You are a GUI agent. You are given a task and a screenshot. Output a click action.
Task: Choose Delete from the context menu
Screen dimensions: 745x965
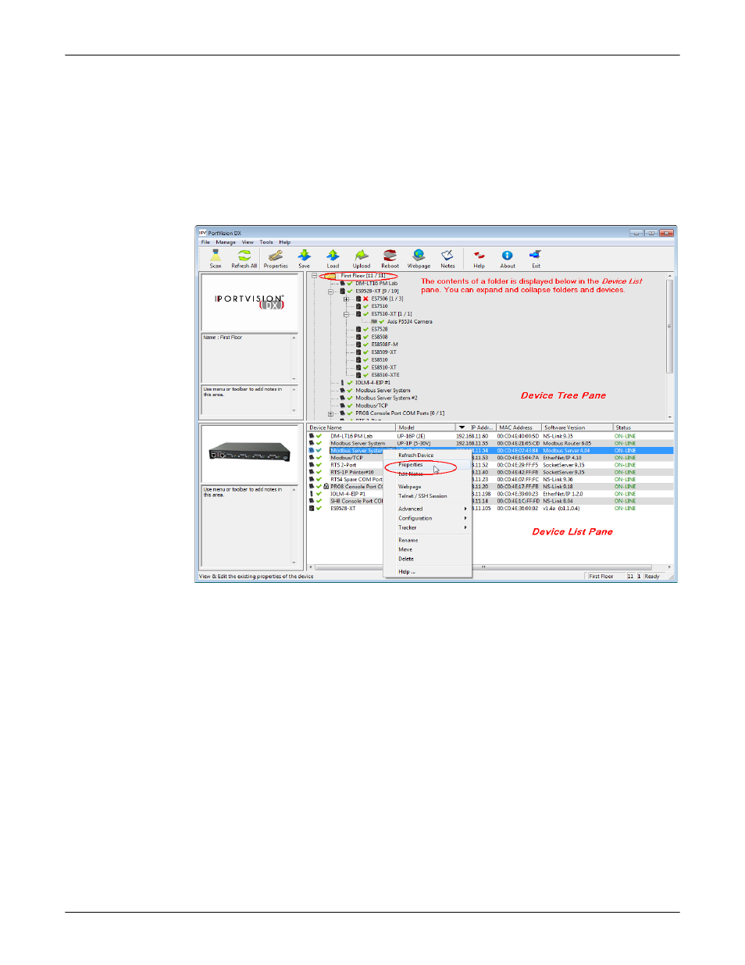click(x=428, y=559)
